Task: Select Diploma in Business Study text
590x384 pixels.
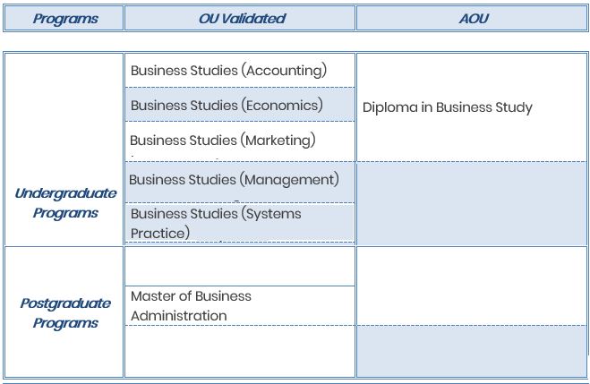Action: [x=447, y=107]
